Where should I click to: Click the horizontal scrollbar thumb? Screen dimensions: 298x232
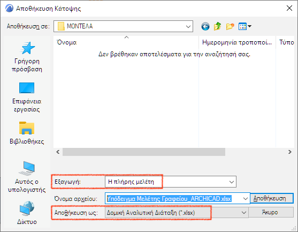coord(144,152)
